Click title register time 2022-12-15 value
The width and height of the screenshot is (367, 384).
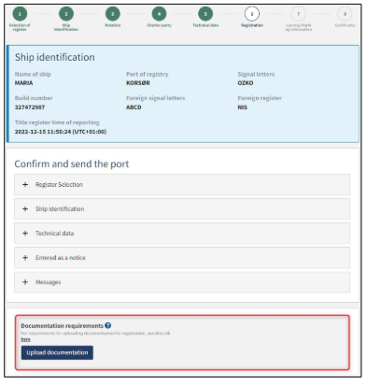click(x=61, y=132)
